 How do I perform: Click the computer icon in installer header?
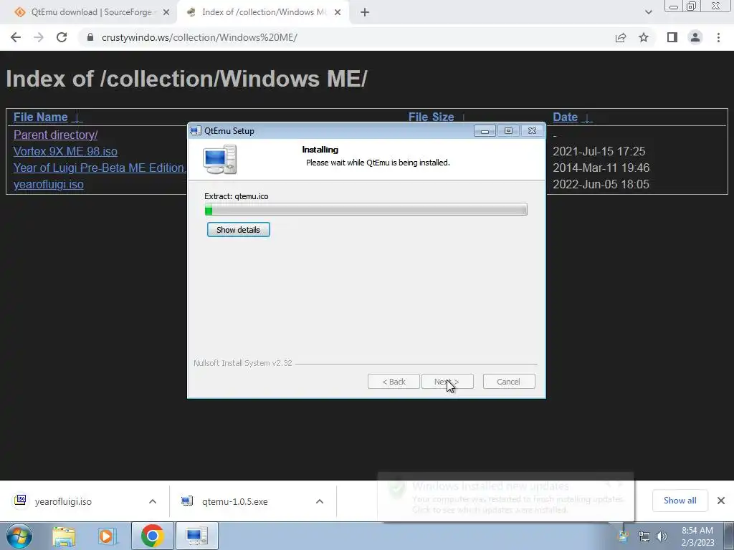click(x=219, y=159)
